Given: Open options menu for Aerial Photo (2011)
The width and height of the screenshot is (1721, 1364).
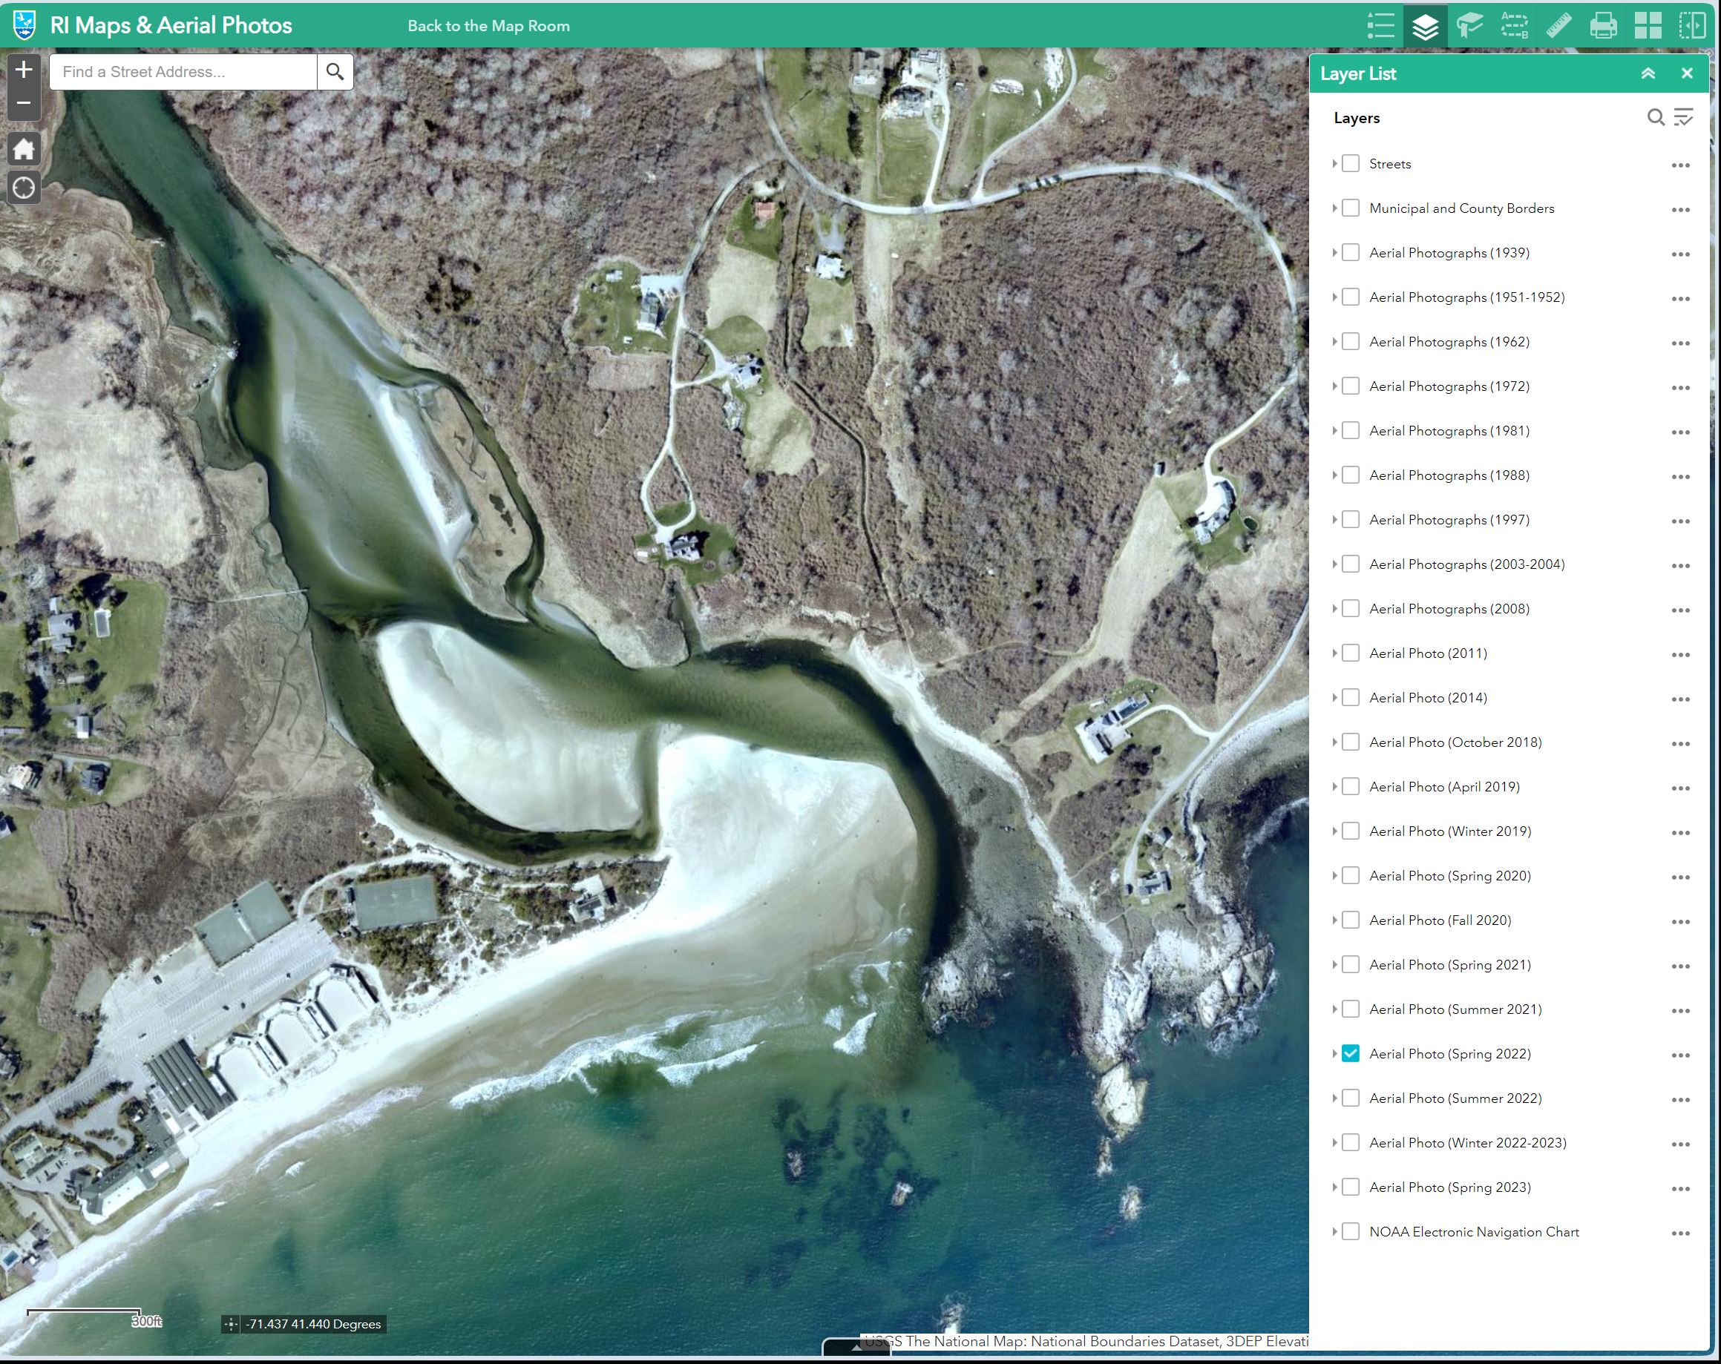Looking at the screenshot, I should pos(1680,653).
